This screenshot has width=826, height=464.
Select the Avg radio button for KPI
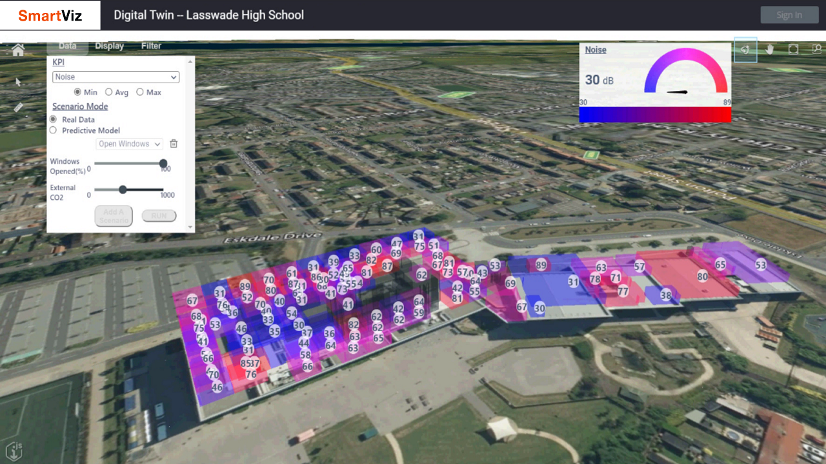click(x=109, y=92)
